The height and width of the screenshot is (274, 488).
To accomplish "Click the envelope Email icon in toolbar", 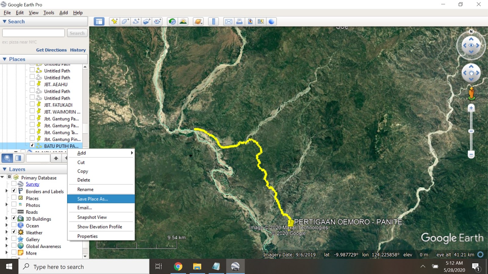I will 229,21.
